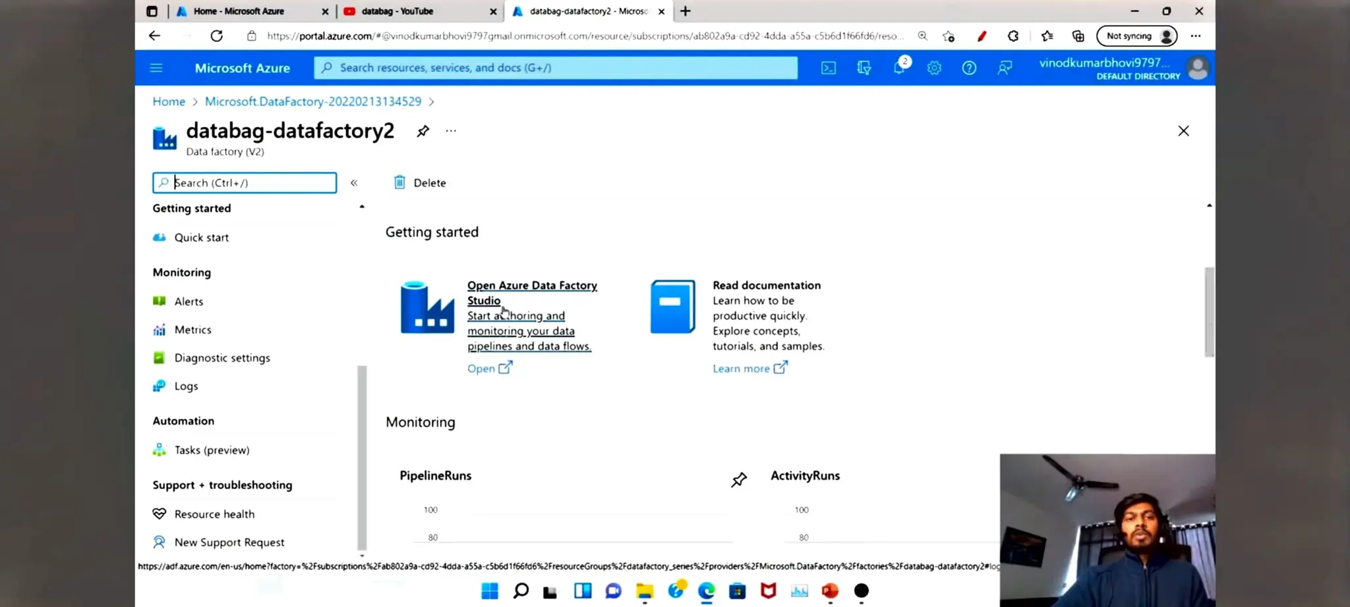The width and height of the screenshot is (1350, 607).
Task: Open the Favorites list icon
Action: 1047,36
